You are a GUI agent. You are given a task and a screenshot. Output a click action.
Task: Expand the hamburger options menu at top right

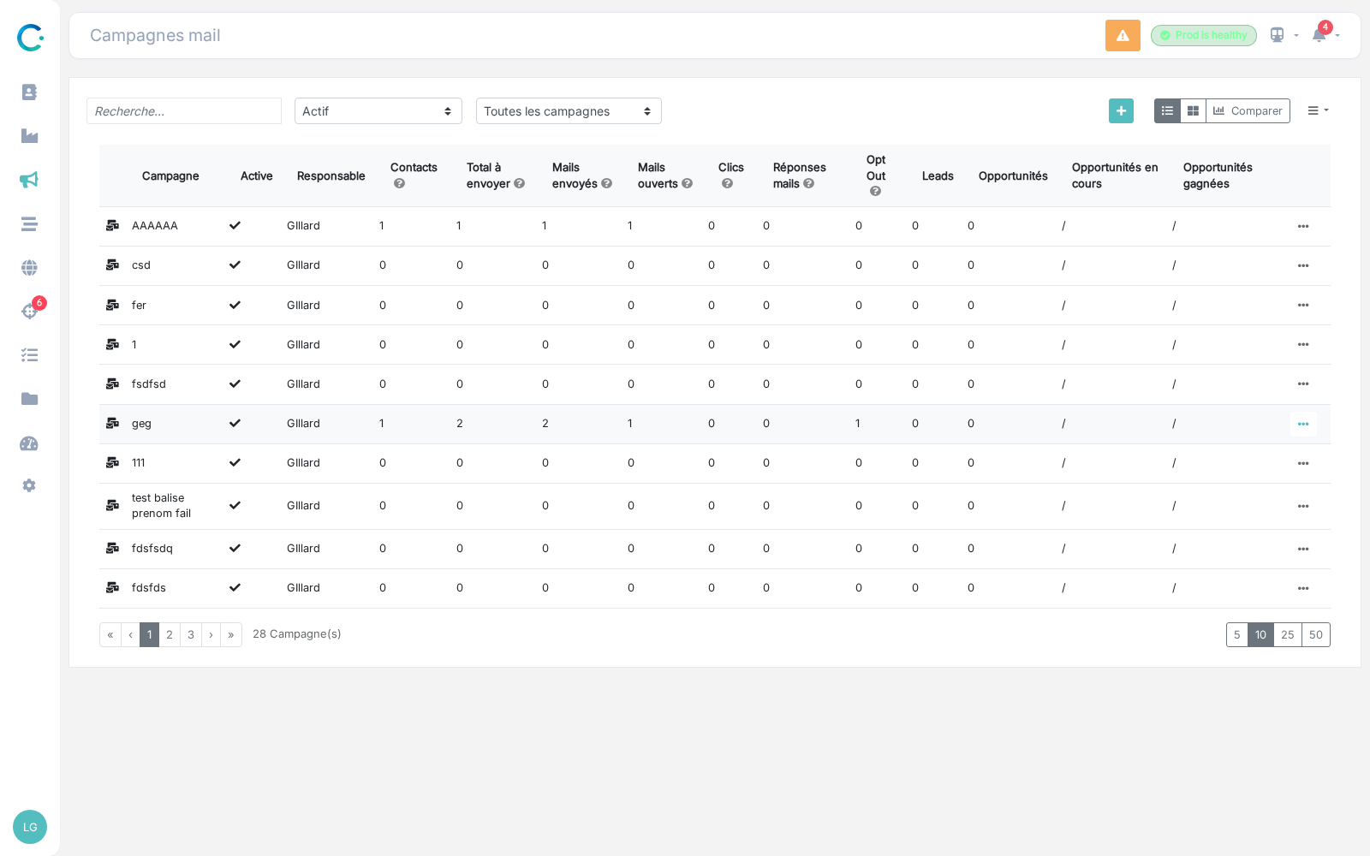coord(1318,110)
